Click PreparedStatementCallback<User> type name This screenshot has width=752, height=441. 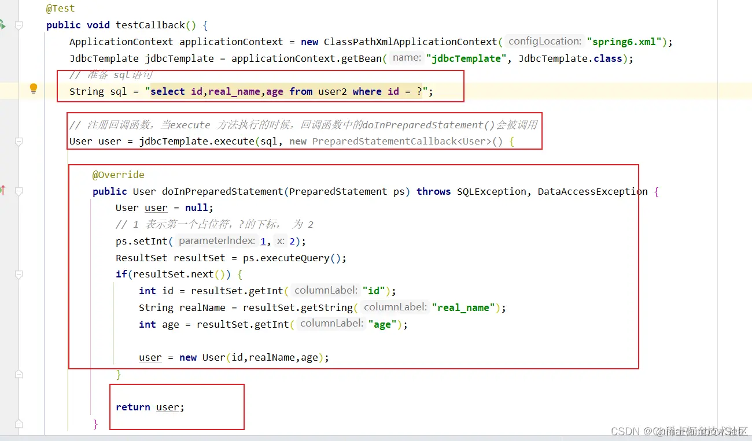point(401,142)
